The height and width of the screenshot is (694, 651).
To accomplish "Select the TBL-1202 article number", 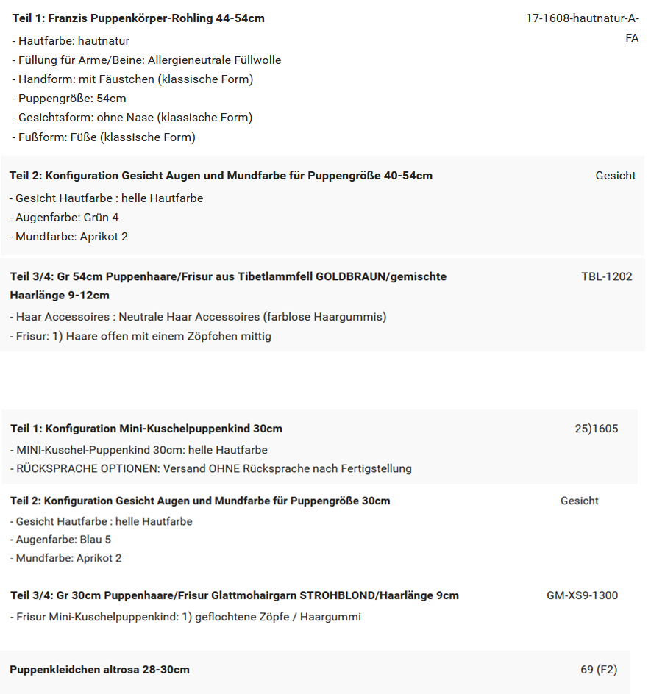I will [606, 277].
